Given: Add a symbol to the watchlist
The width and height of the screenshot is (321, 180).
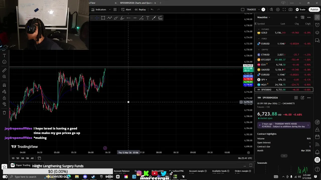Looking at the screenshot, I should tap(296, 17).
